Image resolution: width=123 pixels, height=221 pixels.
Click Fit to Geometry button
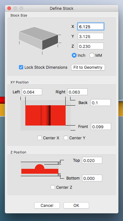point(88,67)
